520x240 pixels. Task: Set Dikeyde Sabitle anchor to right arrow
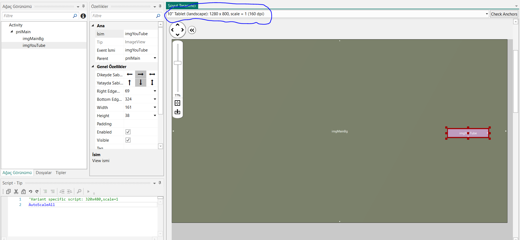coord(141,74)
